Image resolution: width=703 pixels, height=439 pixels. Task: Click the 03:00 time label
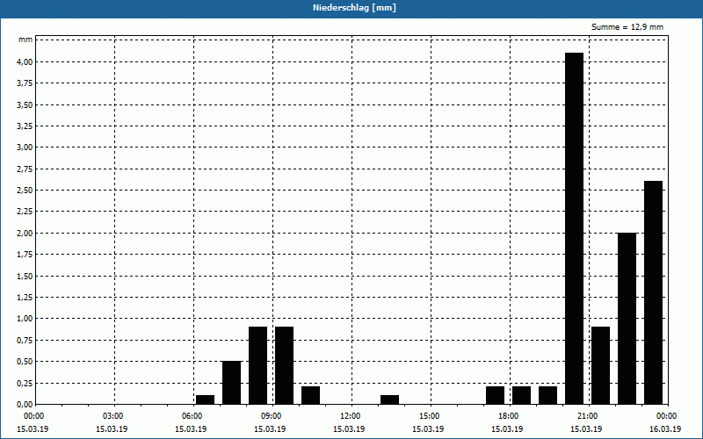pos(112,416)
